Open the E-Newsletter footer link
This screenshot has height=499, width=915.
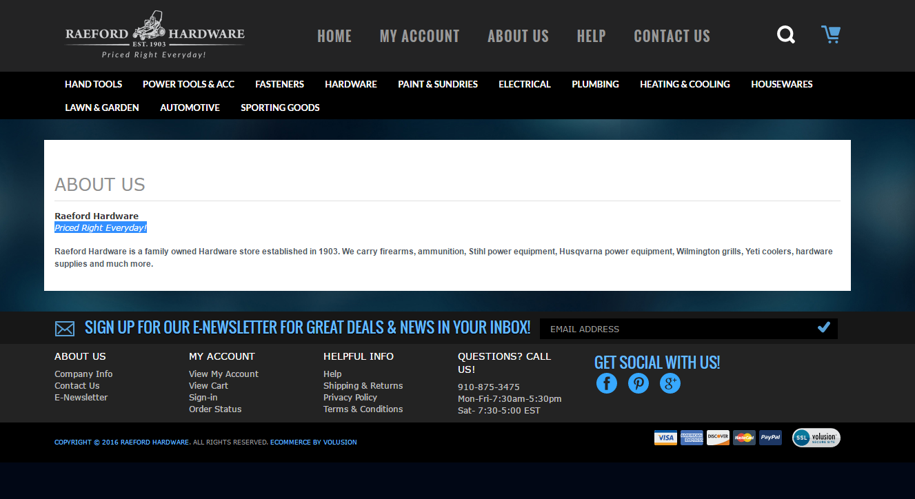(x=81, y=398)
